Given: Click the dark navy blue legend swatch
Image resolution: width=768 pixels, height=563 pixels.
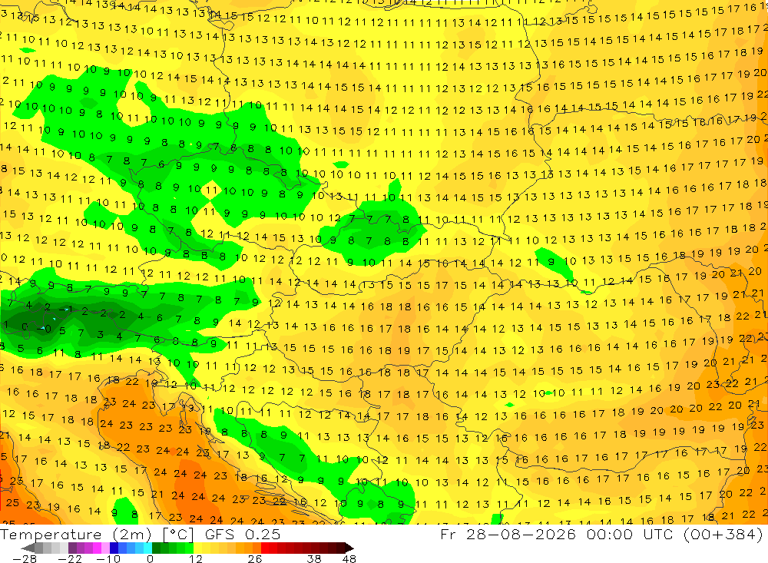Looking at the screenshot, I should (114, 548).
